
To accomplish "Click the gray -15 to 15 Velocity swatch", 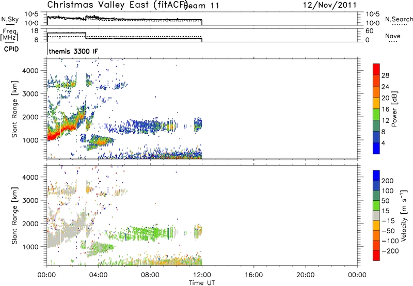I will pos(376,216).
